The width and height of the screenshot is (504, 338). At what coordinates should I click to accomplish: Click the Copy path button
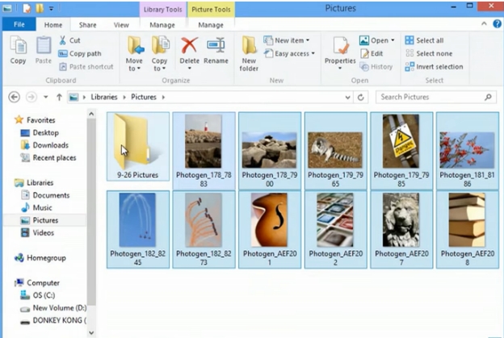click(80, 53)
